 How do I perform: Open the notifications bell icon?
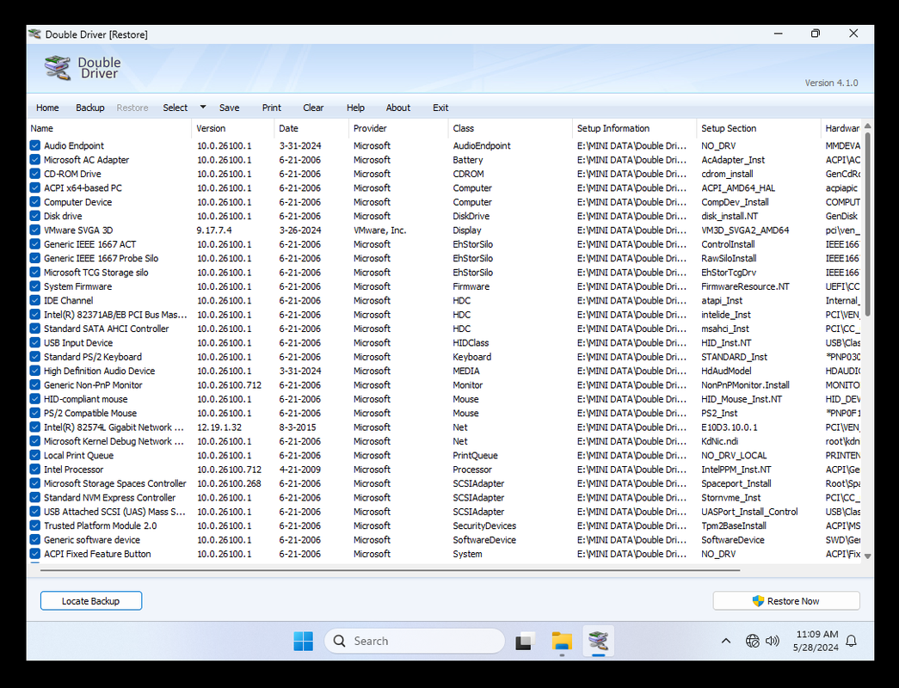tap(852, 641)
